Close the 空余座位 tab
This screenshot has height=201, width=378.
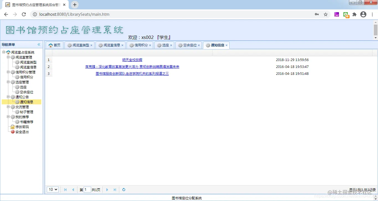(199, 45)
